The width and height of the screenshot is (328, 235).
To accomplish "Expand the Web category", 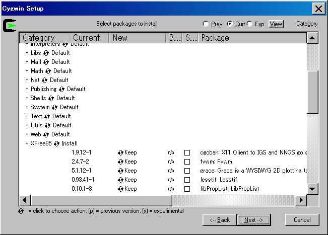I will [x=27, y=134].
